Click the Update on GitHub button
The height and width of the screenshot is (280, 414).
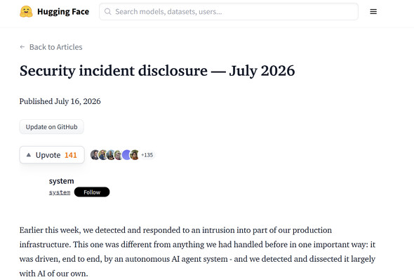coord(51,127)
